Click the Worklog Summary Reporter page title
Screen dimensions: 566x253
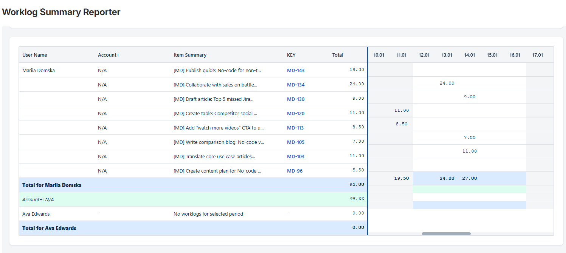point(61,12)
